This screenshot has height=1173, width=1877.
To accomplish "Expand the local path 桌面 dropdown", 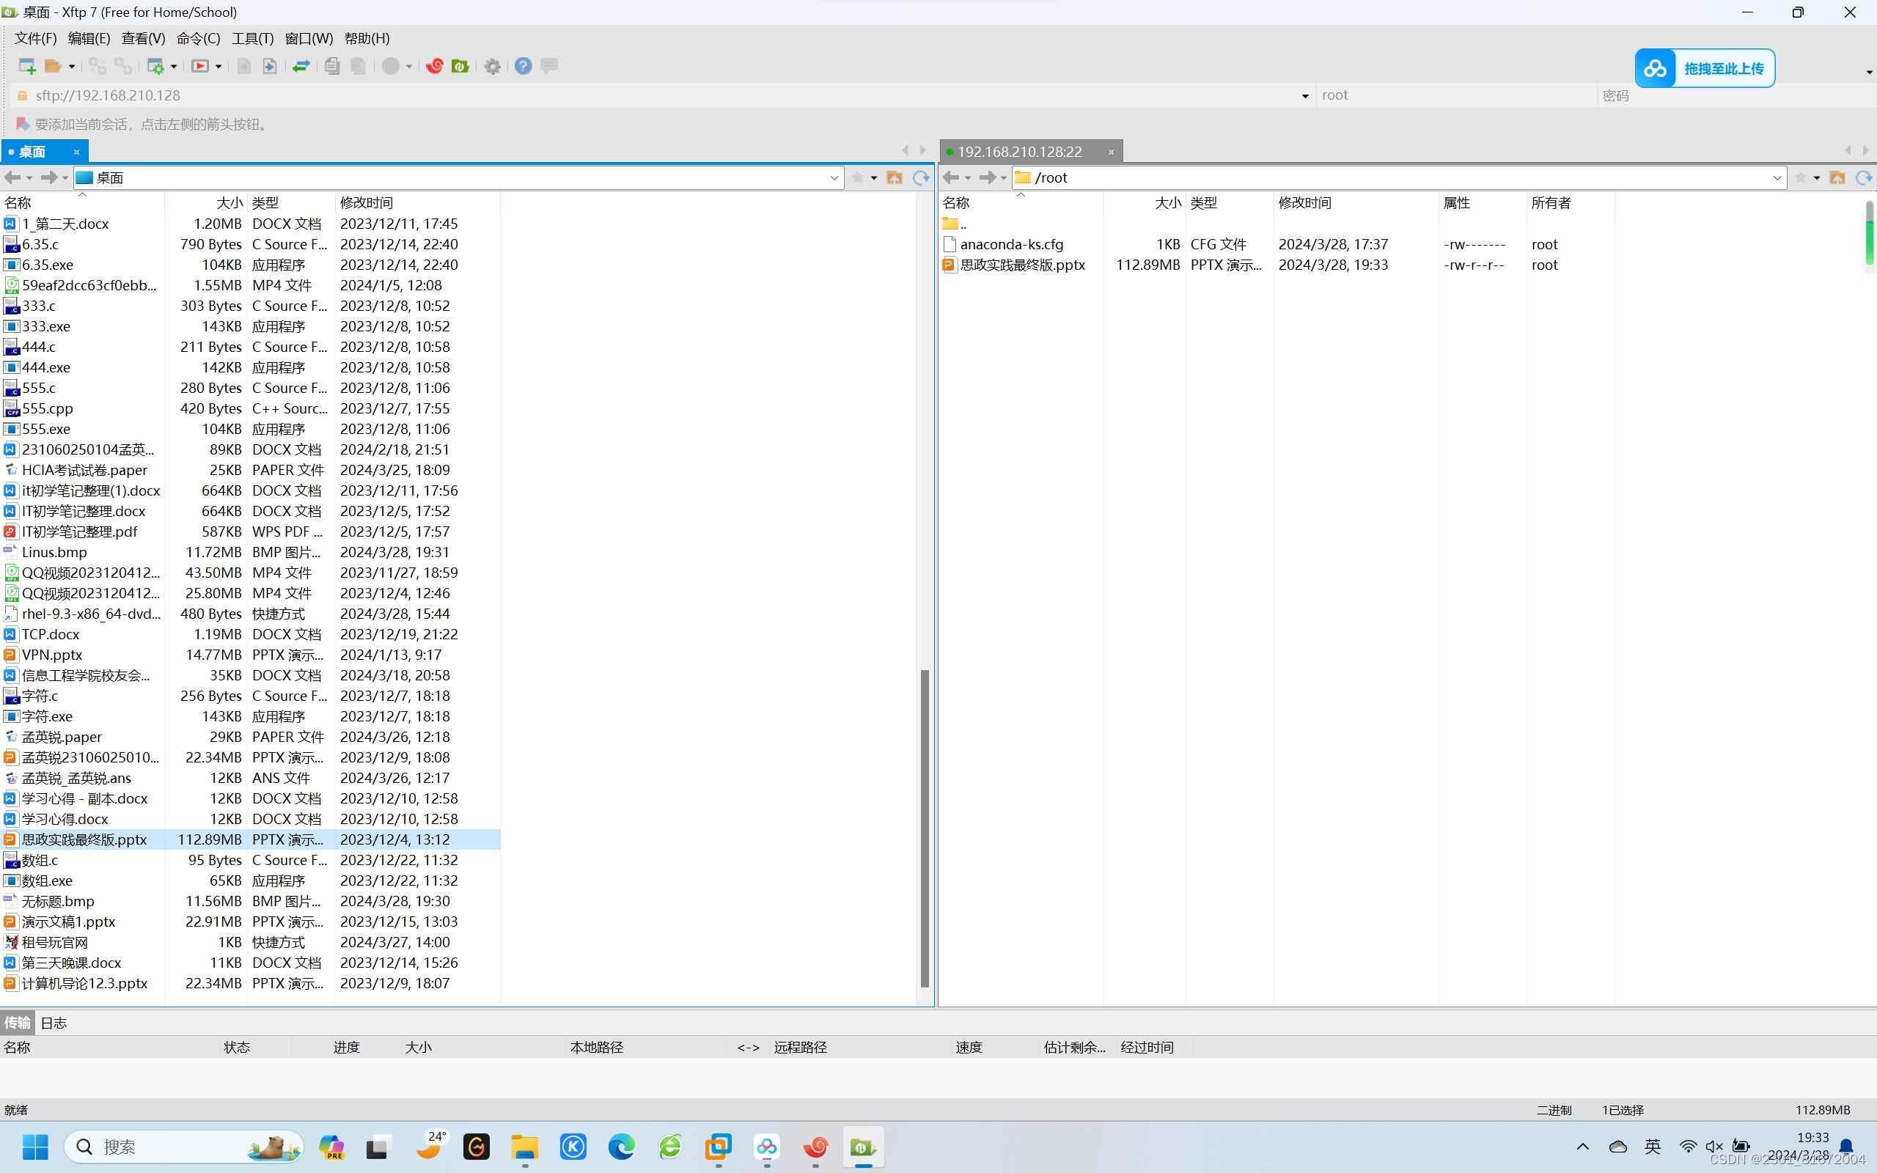I will pos(834,177).
